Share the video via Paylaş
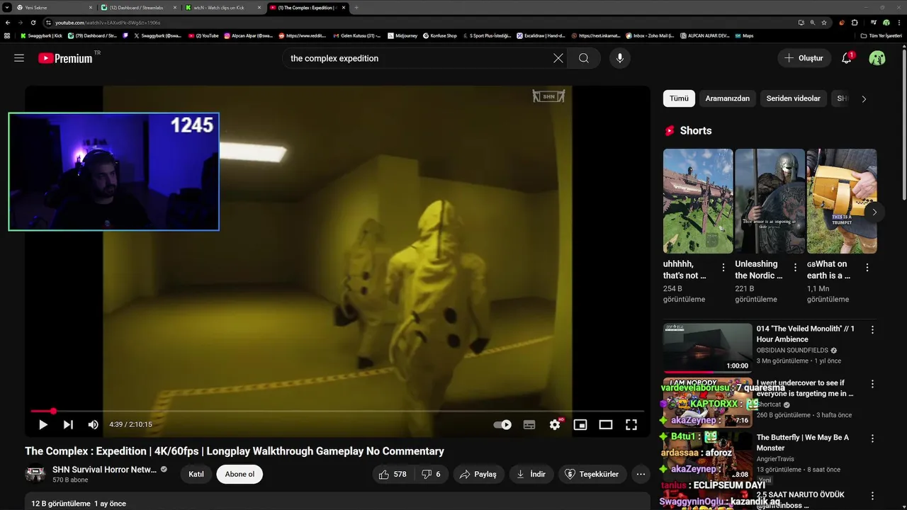The width and height of the screenshot is (907, 510). click(478, 475)
